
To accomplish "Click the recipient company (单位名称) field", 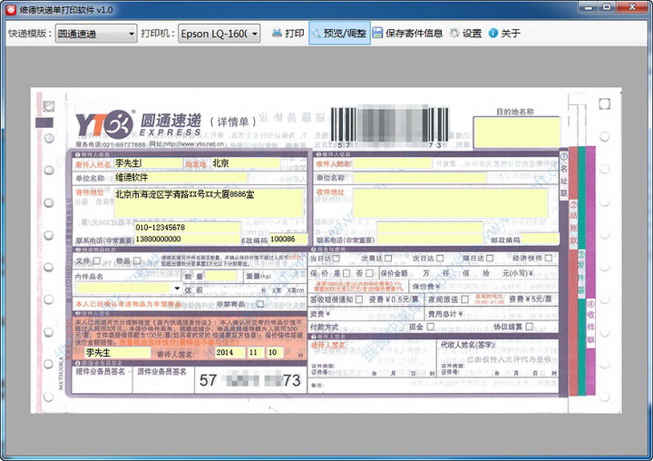I will point(419,178).
